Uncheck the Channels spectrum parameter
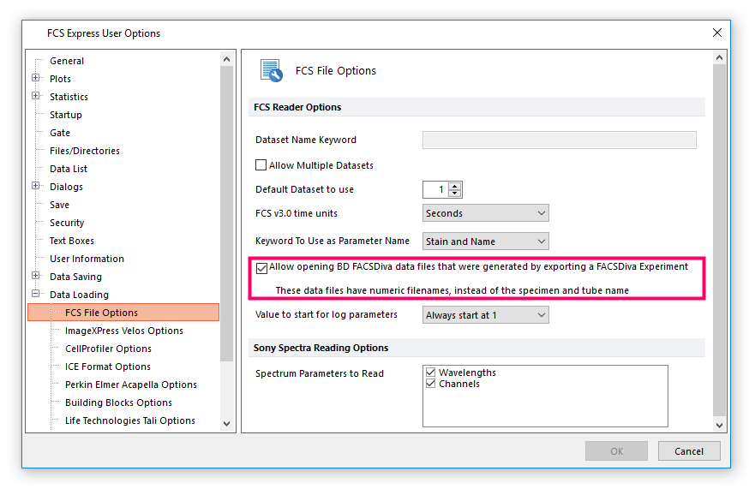Image resolution: width=749 pixels, height=495 pixels. 430,384
